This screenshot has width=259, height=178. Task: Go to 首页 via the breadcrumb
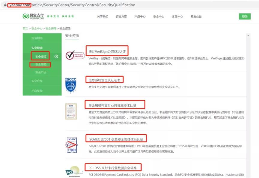pyautogui.click(x=25, y=28)
